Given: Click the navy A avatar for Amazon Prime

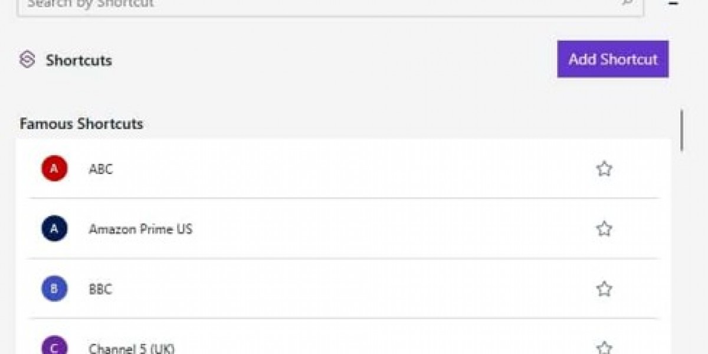Looking at the screenshot, I should coord(54,229).
